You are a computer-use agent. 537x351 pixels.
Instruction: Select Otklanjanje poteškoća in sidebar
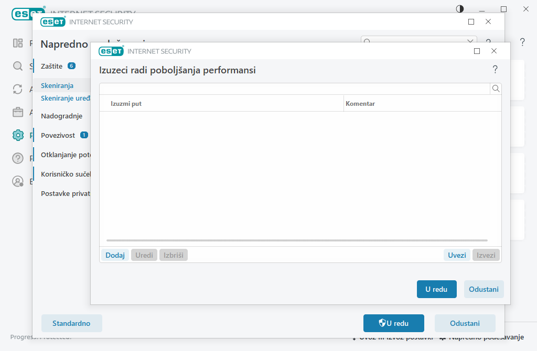coord(66,155)
